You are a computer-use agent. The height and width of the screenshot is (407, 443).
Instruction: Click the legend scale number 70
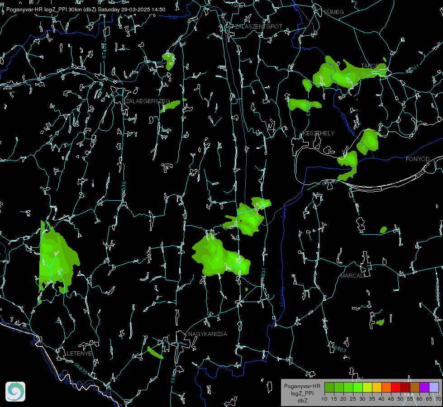click(438, 399)
